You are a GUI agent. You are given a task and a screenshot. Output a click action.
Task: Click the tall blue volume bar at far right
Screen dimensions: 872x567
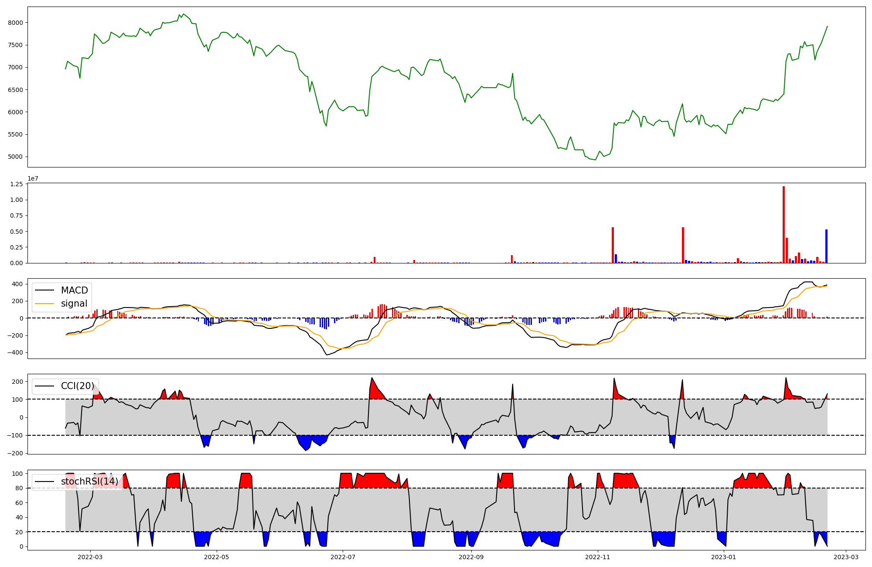coord(826,246)
